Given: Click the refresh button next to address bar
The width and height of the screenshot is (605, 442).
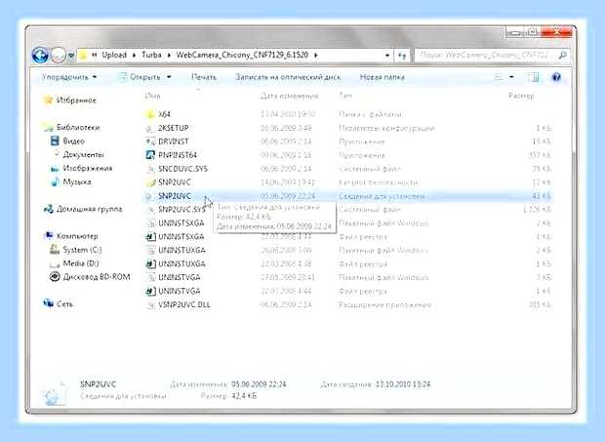Looking at the screenshot, I should (402, 56).
